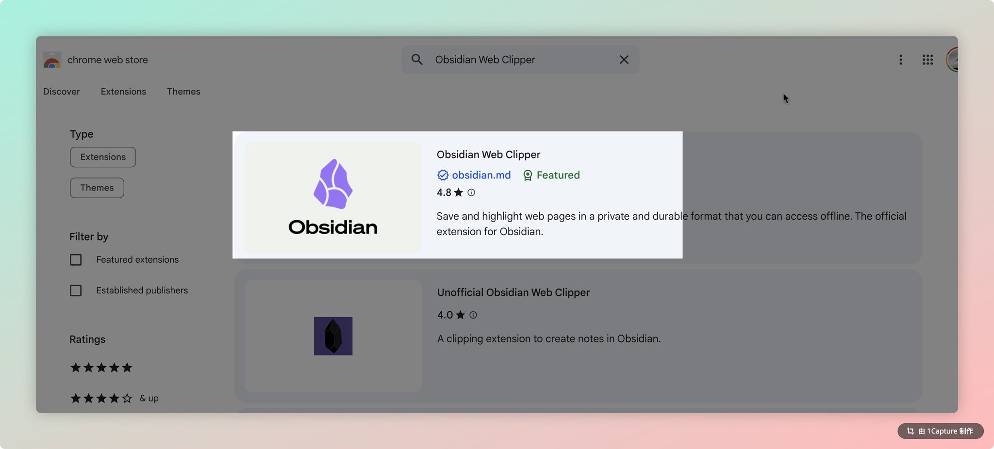Click the user profile avatar
Screen dimensions: 994x449
pos(952,60)
